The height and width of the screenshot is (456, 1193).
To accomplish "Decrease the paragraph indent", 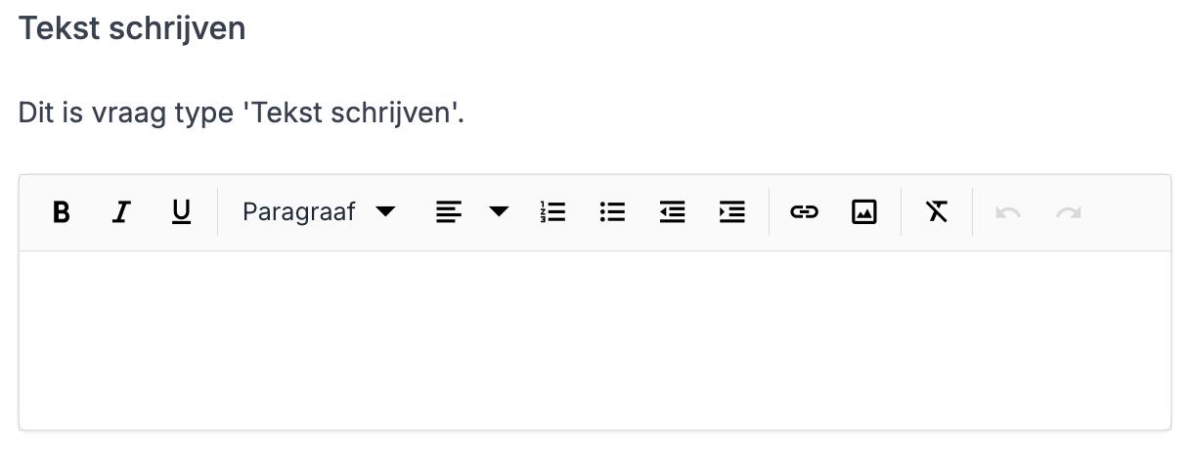I will click(x=672, y=211).
